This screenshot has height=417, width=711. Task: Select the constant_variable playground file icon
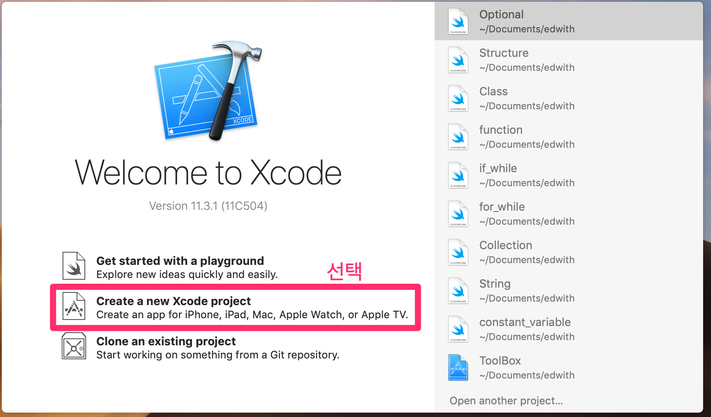[458, 329]
